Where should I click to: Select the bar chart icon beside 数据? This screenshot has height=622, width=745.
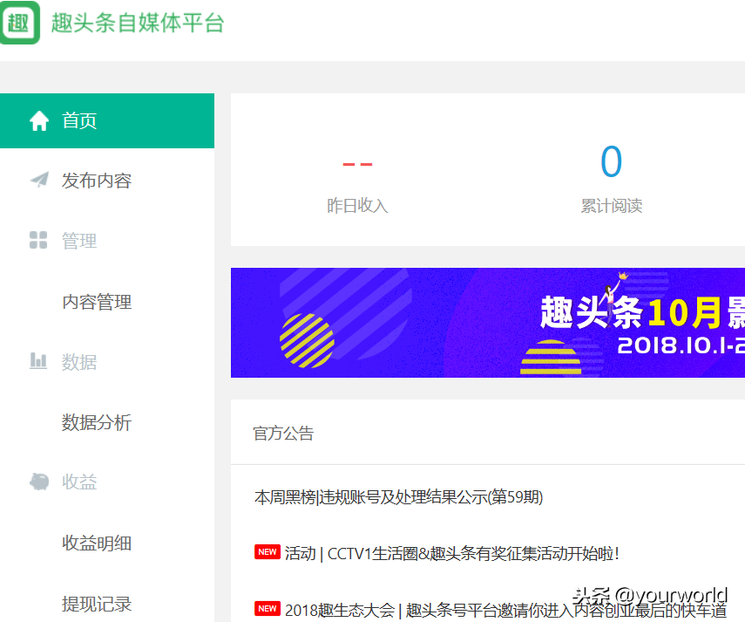coord(39,362)
